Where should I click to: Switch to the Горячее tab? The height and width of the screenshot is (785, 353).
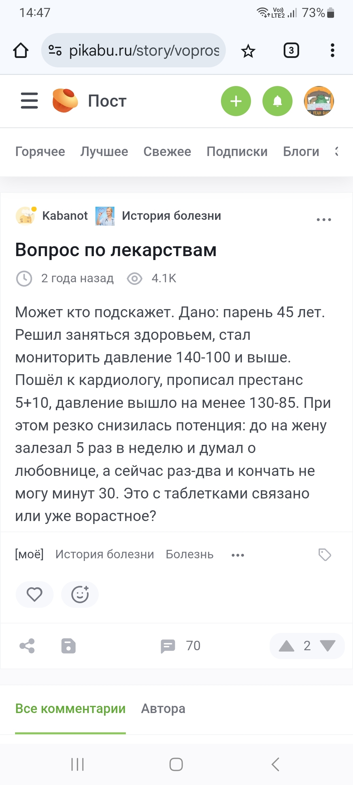pos(40,151)
